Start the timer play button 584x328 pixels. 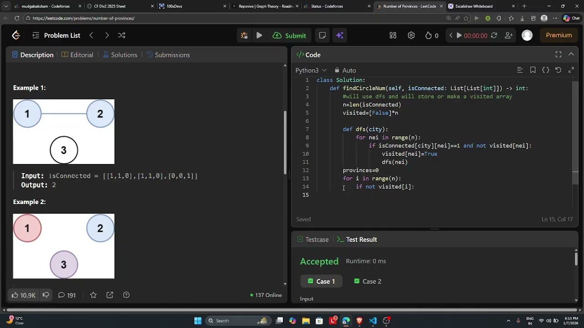click(459, 36)
